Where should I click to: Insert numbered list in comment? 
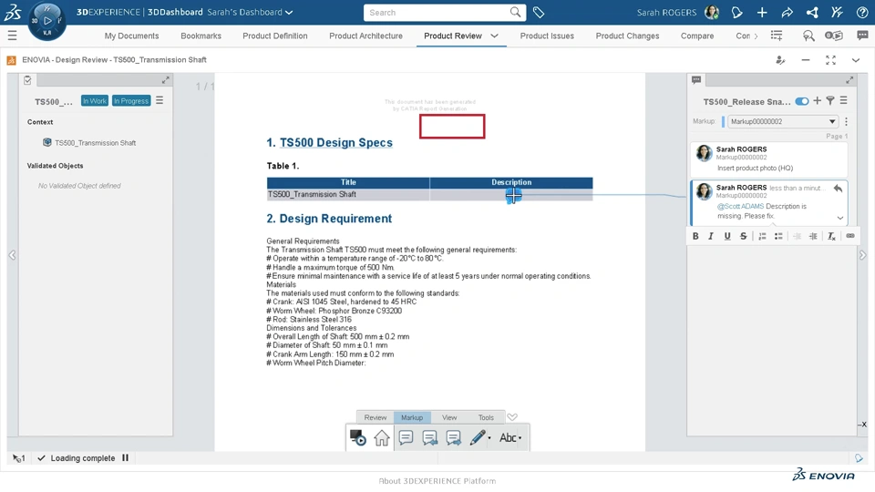point(762,236)
